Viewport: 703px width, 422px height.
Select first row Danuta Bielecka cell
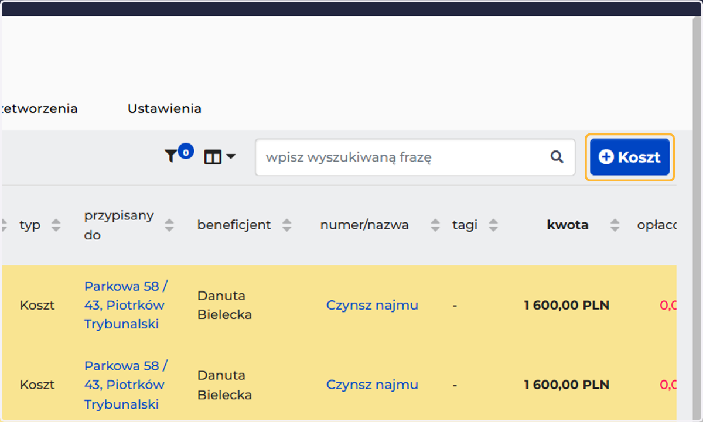click(224, 305)
